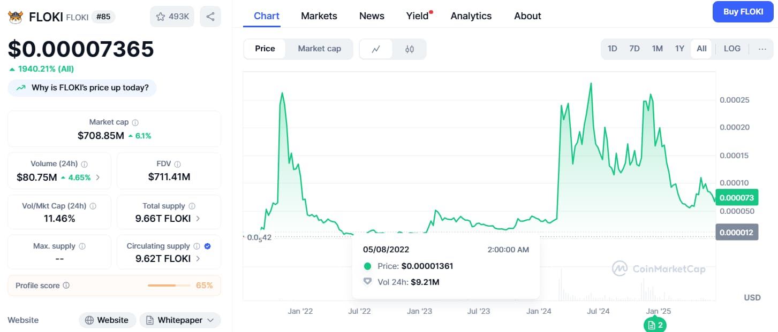Select the Price toggle

tap(265, 49)
